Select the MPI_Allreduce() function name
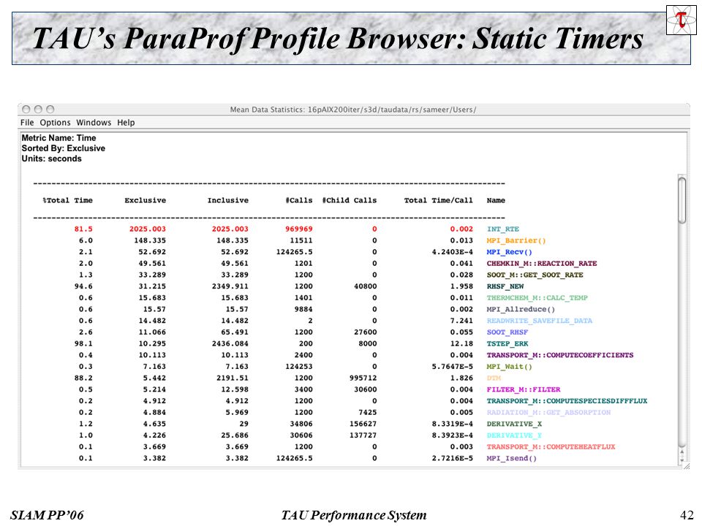The height and width of the screenshot is (526, 702). [x=521, y=310]
